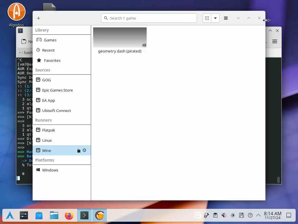
Task: Launch Firefox from the taskbar
Action: (x=69, y=216)
